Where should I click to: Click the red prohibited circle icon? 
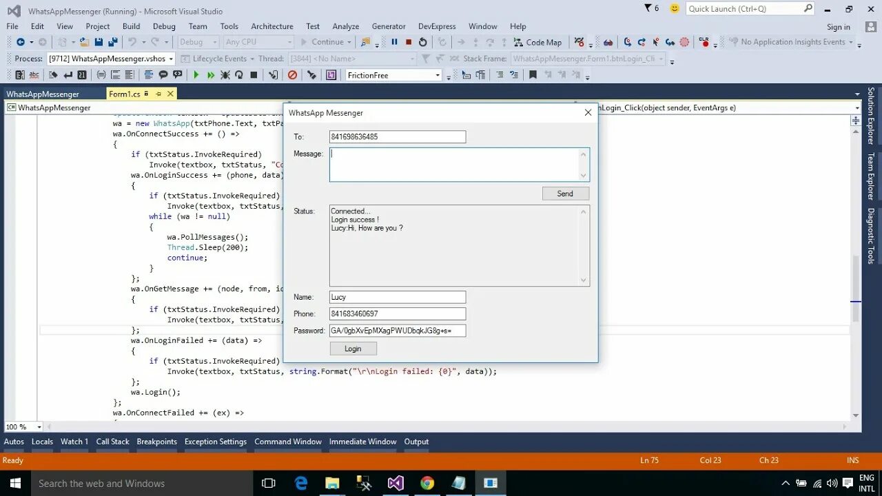[292, 75]
